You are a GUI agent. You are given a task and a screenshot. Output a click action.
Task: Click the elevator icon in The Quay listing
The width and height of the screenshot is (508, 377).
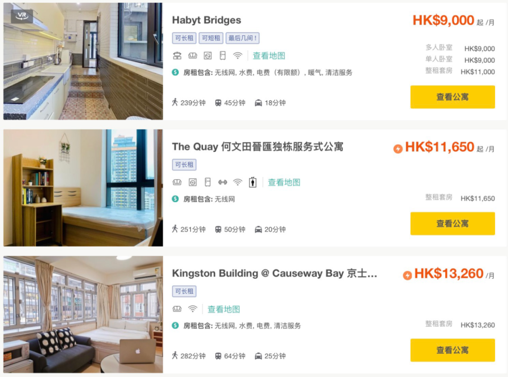253,182
